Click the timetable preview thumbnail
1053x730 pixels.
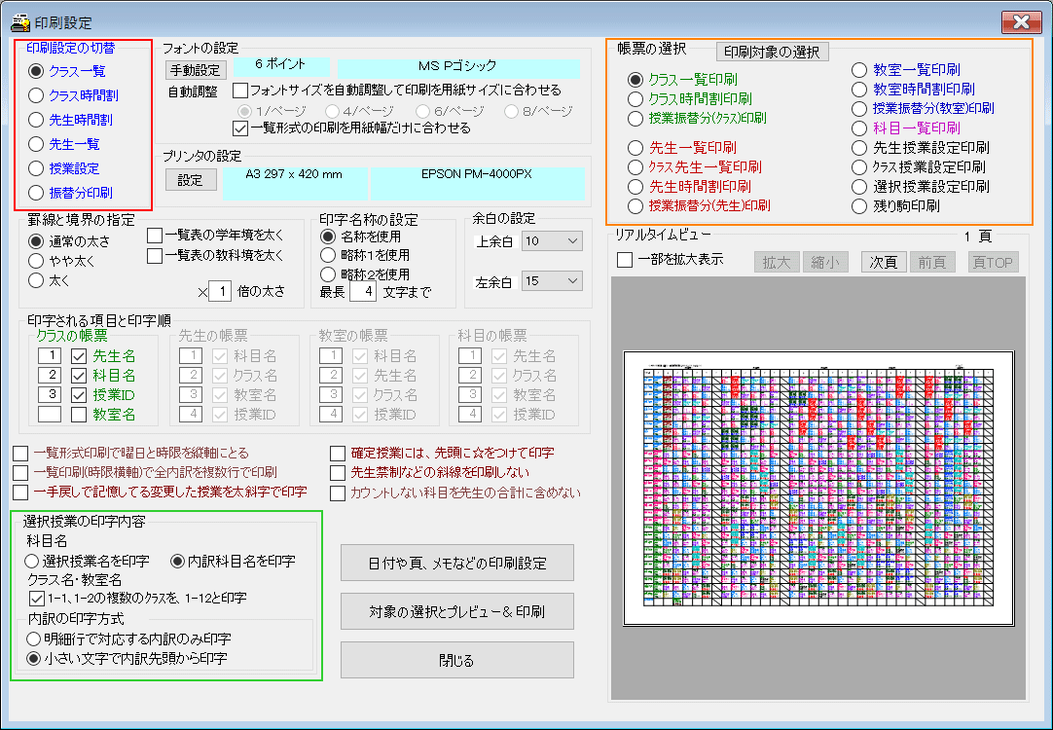[817, 489]
